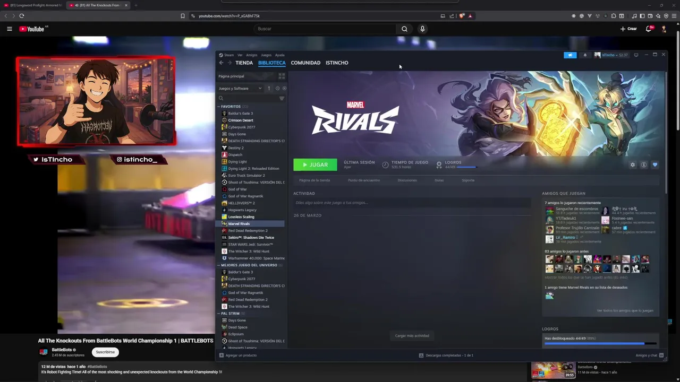Switch Steam to Big Picture mode icon
Image resolution: width=680 pixels, height=382 pixels.
coord(636,55)
